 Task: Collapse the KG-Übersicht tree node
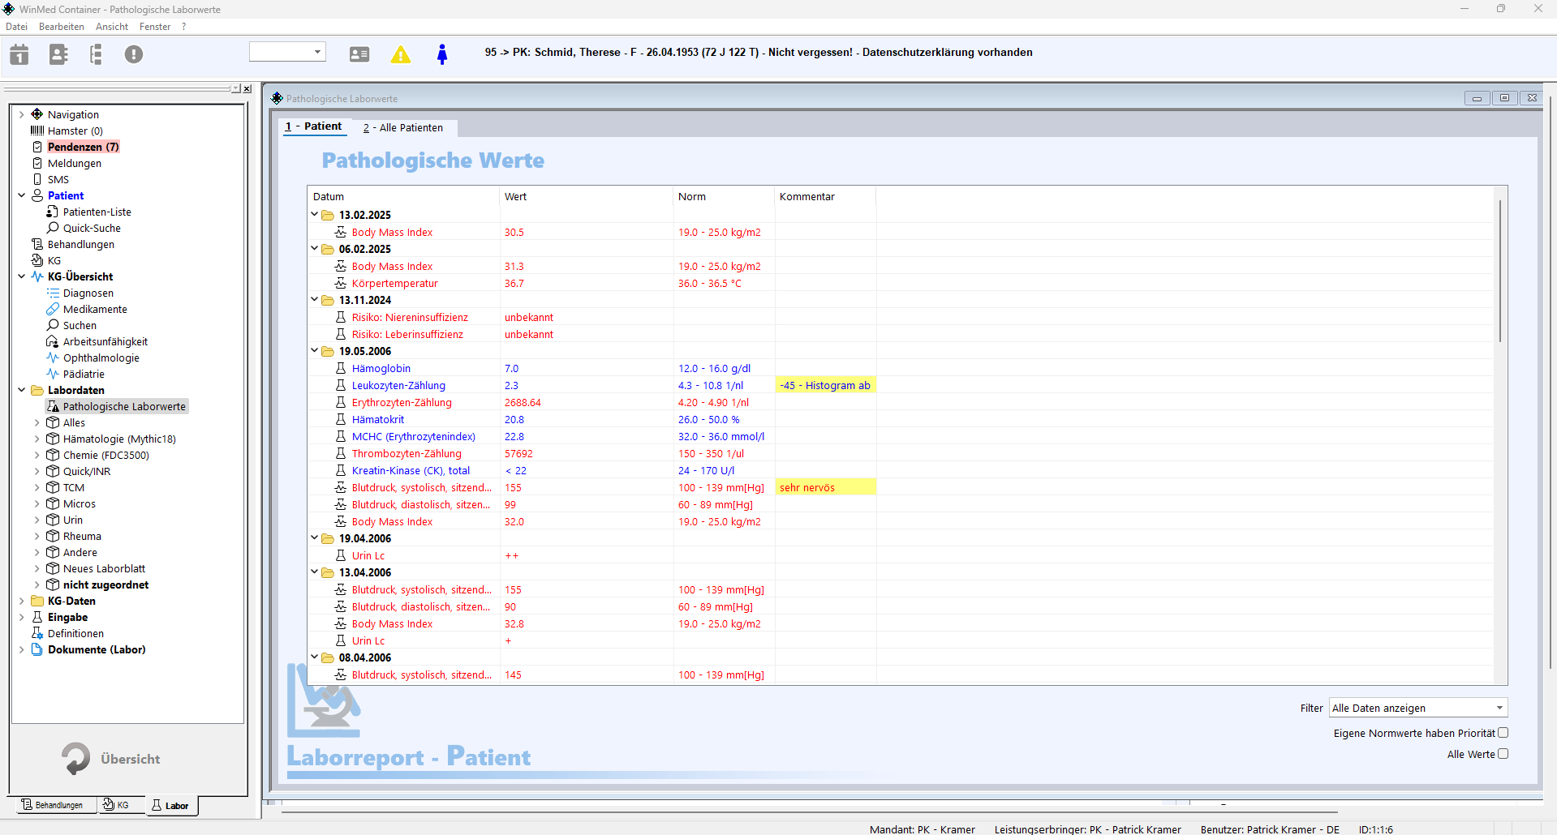tap(22, 276)
